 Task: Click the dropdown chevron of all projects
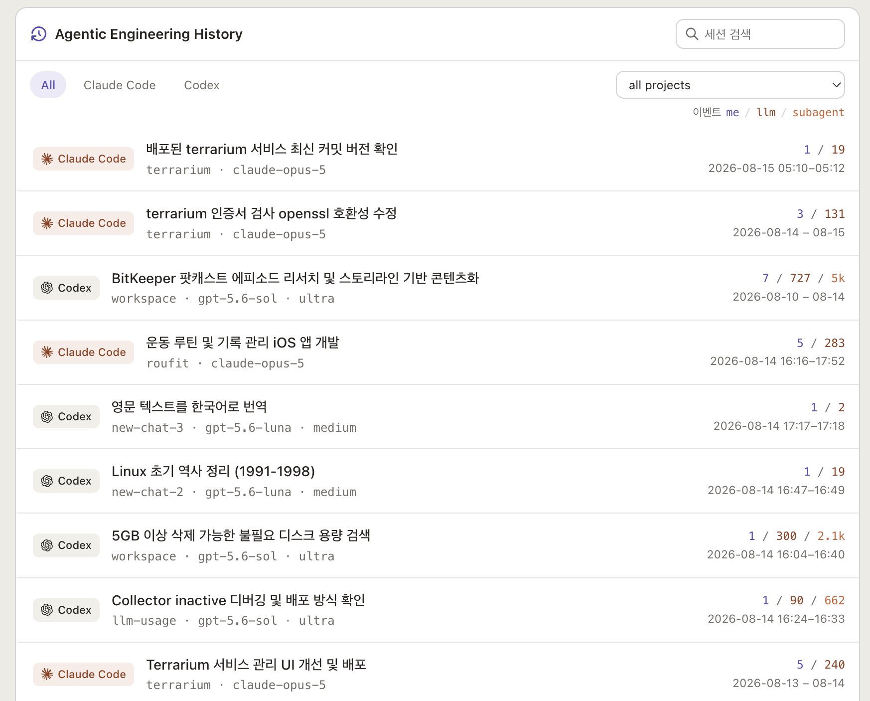(x=836, y=85)
